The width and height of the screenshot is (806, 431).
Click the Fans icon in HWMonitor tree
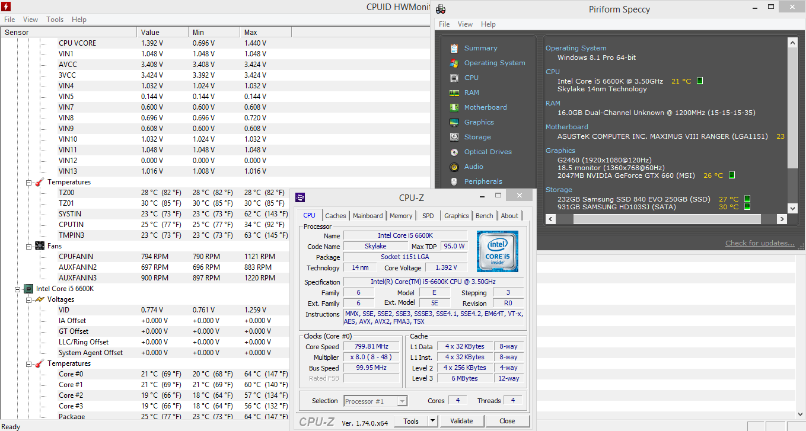click(40, 246)
